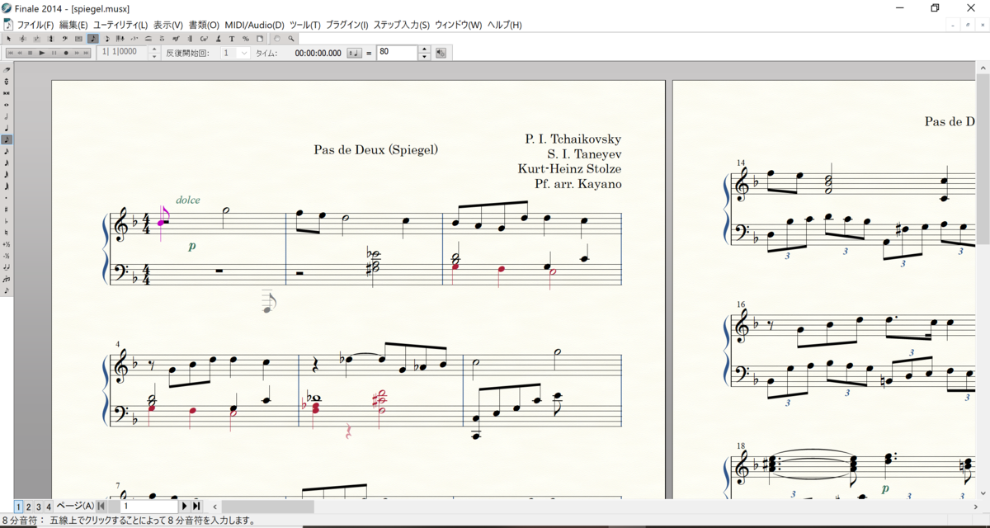This screenshot has width=990, height=528.
Task: Stop playback with the Stop button
Action: pos(31,53)
